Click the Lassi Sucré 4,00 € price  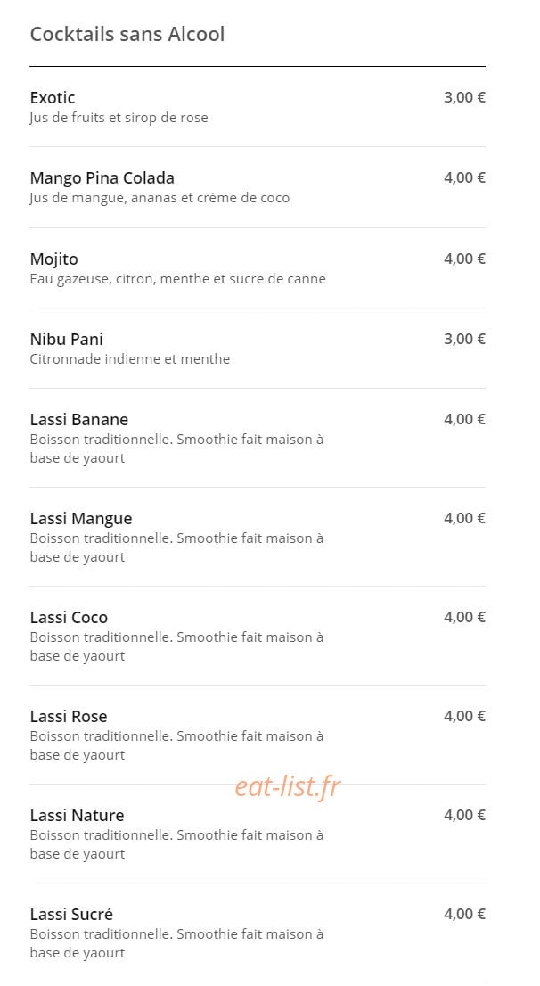coord(464,914)
